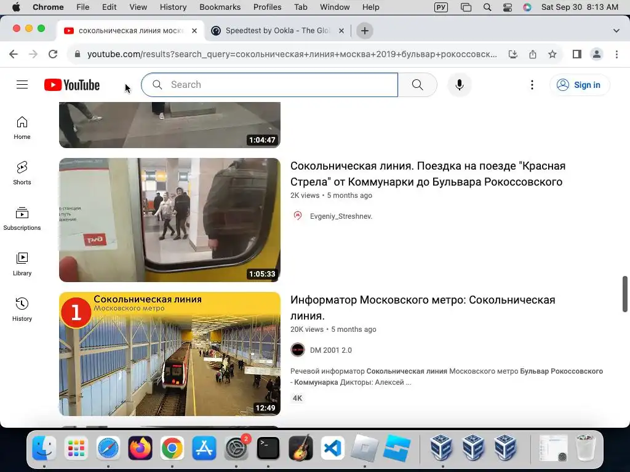Go to Home in sidebar
630x472 pixels.
[22, 128]
